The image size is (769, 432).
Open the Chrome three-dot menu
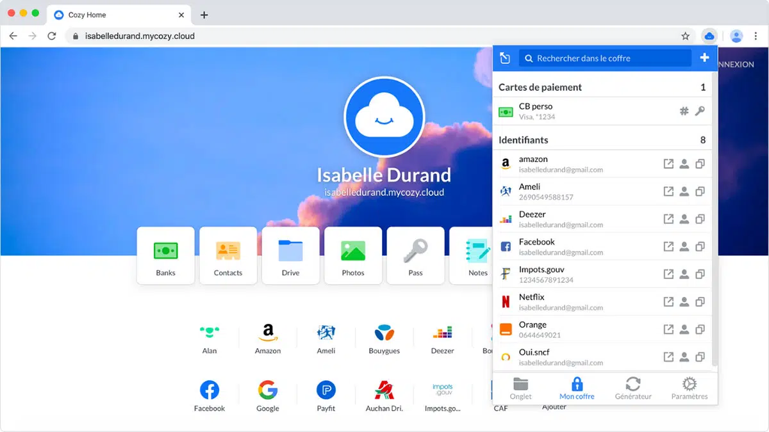(x=756, y=36)
